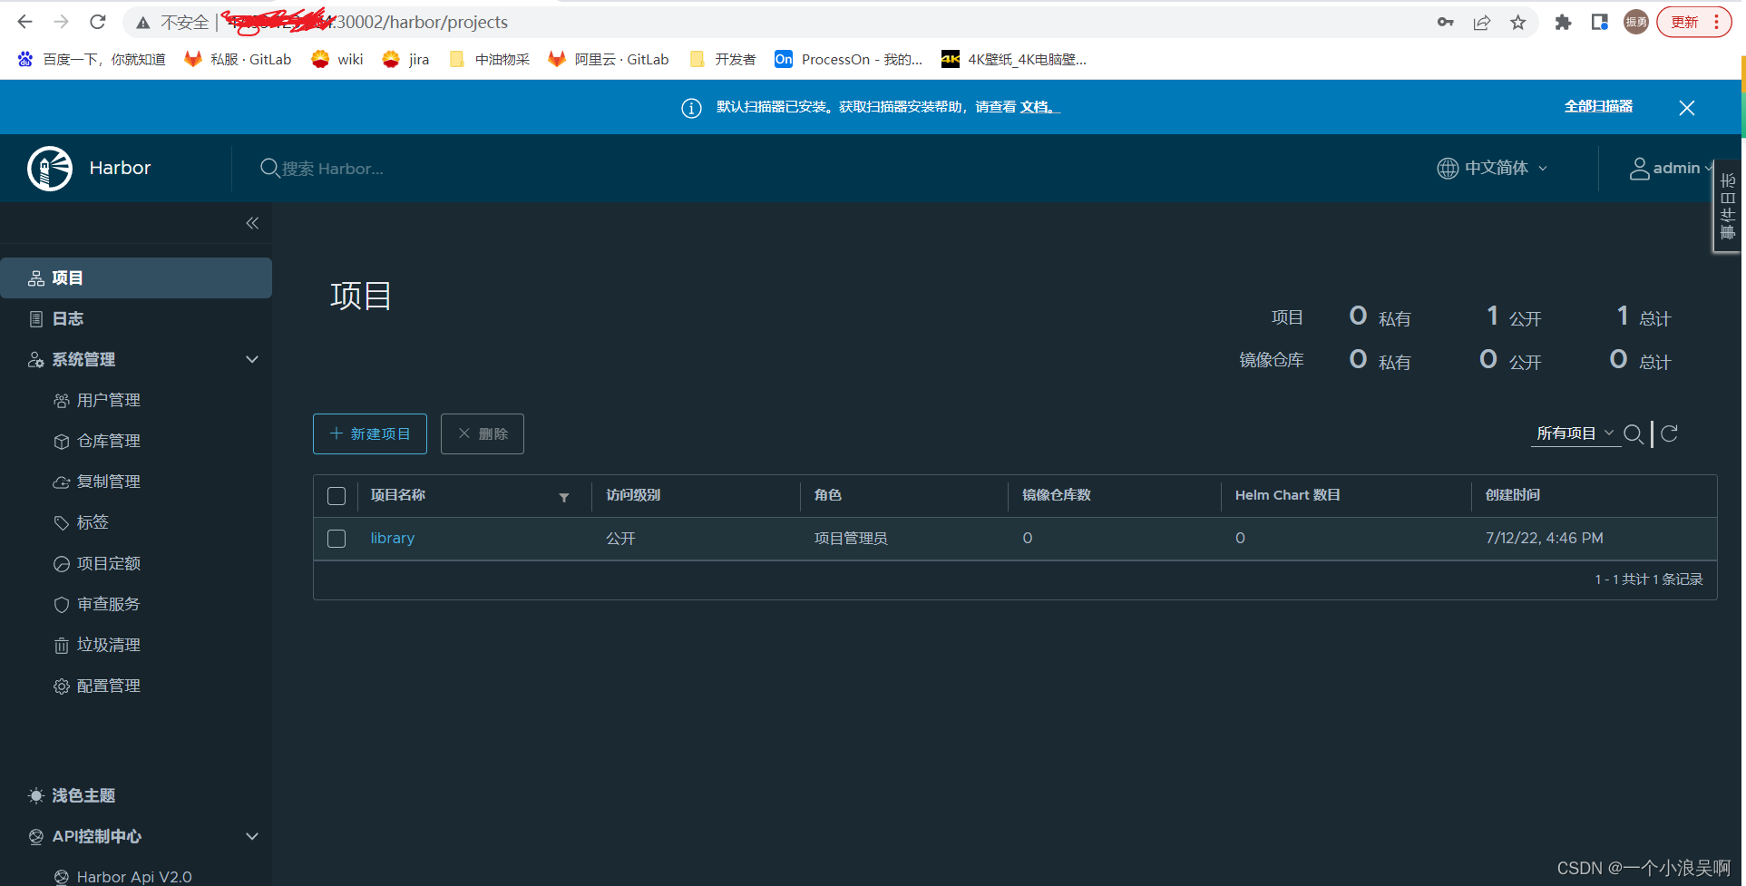Sort by 访问级别 column header

coord(633,495)
